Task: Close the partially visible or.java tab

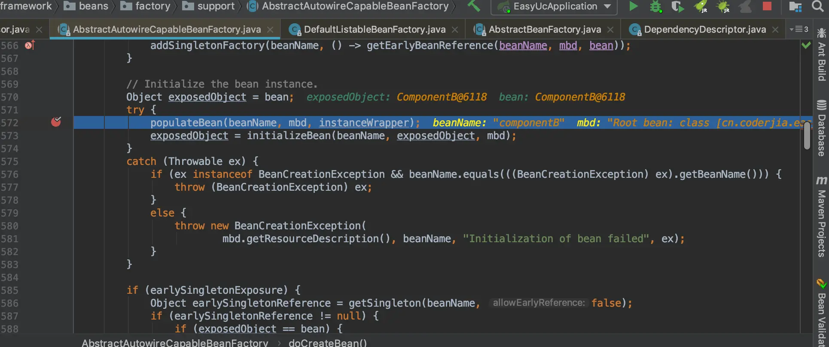Action: click(x=39, y=30)
